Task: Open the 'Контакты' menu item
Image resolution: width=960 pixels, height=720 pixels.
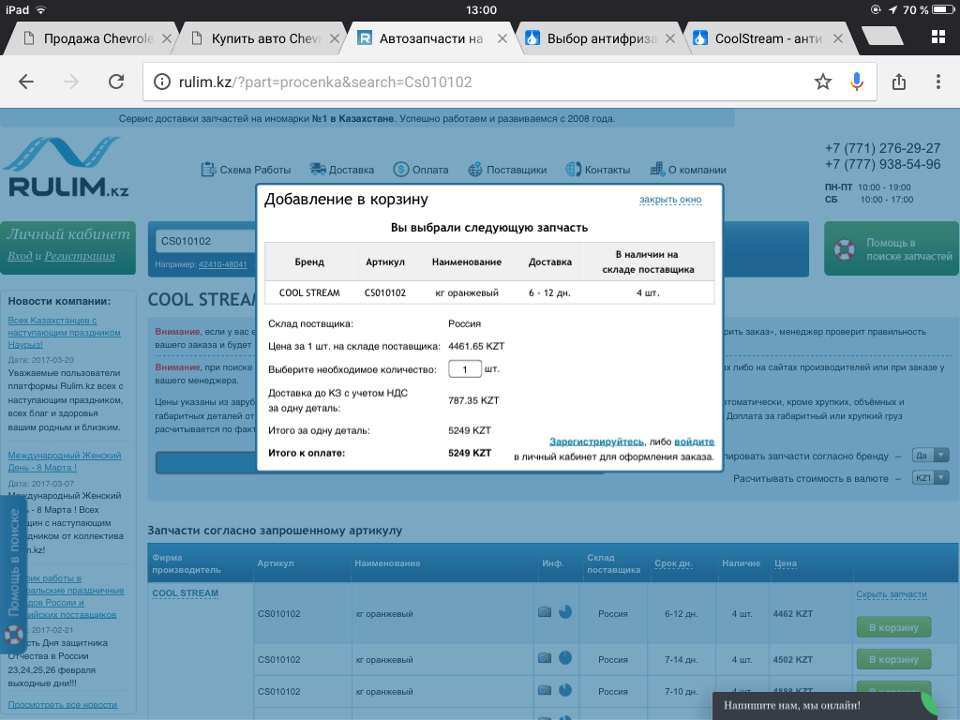Action: point(597,170)
